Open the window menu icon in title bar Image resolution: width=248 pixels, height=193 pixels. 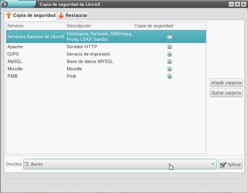(x=5, y=4)
